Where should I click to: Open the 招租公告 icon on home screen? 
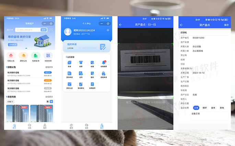tap(11, 56)
